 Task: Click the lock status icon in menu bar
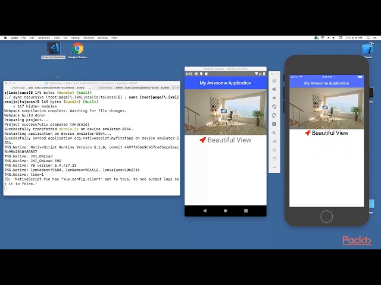tap(316, 38)
